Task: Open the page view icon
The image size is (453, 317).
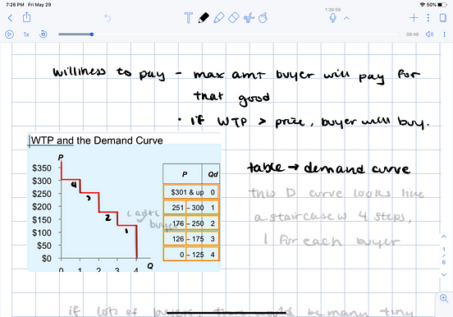Action: pyautogui.click(x=443, y=17)
